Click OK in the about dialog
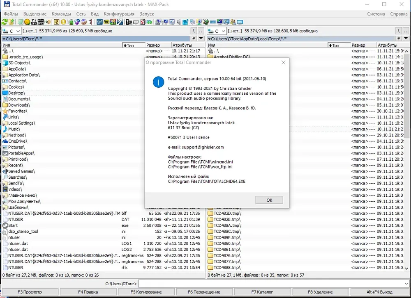The height and width of the screenshot is (298, 411). tap(269, 200)
